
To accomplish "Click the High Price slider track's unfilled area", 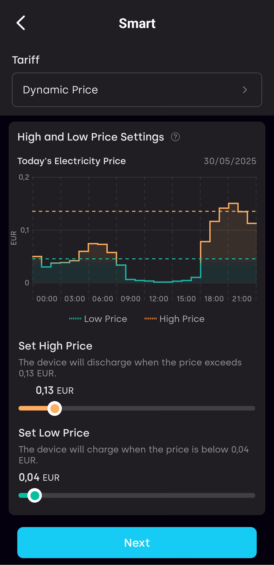I will pos(157,408).
